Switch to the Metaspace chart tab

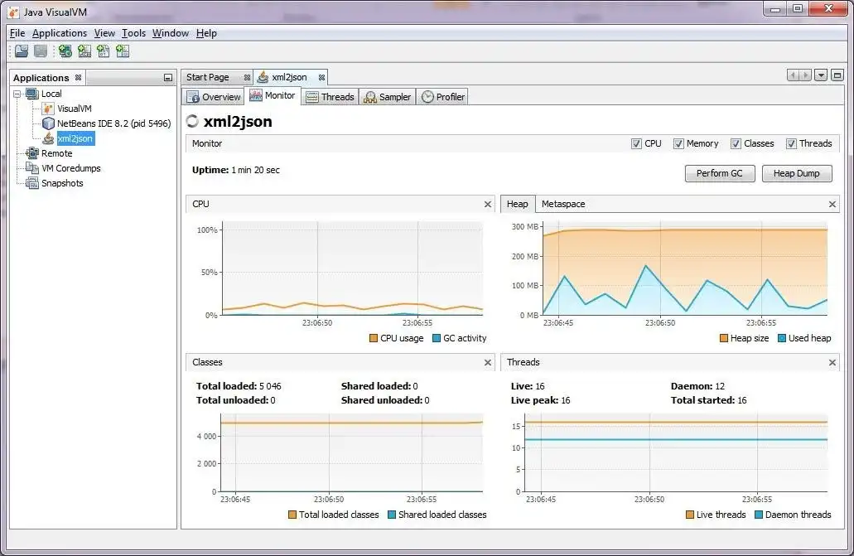[563, 205]
